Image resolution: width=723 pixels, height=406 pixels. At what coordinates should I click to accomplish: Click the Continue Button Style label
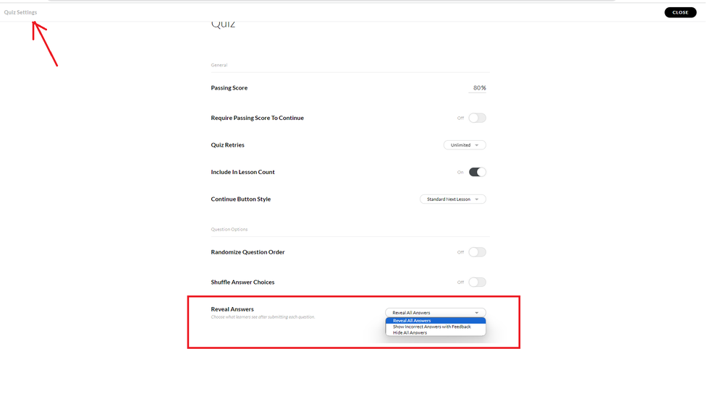pos(240,199)
